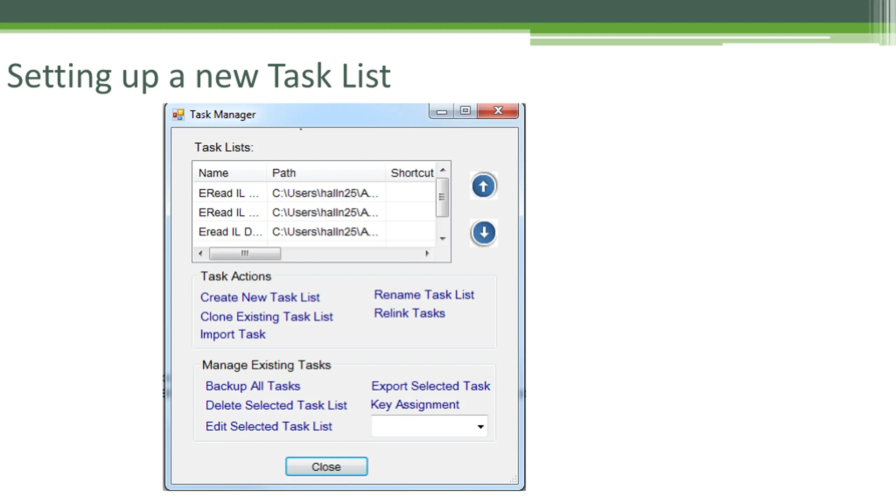Click the Close button

click(326, 467)
